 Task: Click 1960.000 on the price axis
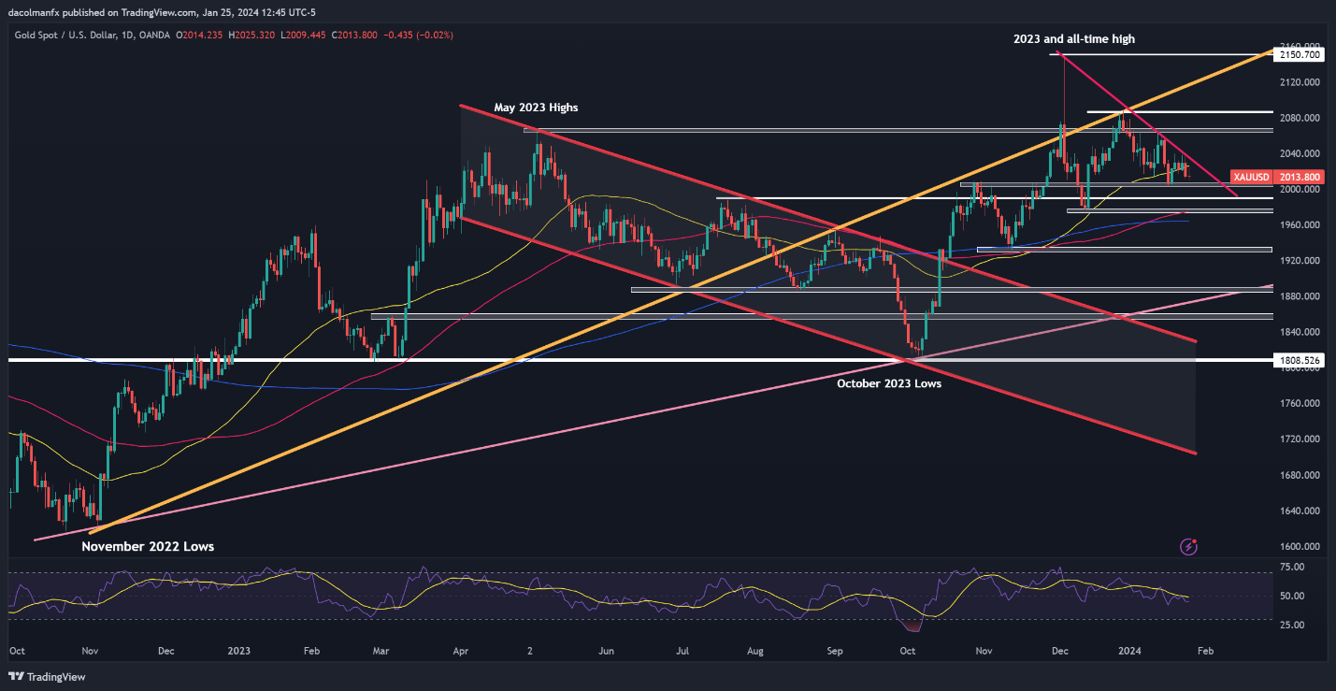[1300, 225]
